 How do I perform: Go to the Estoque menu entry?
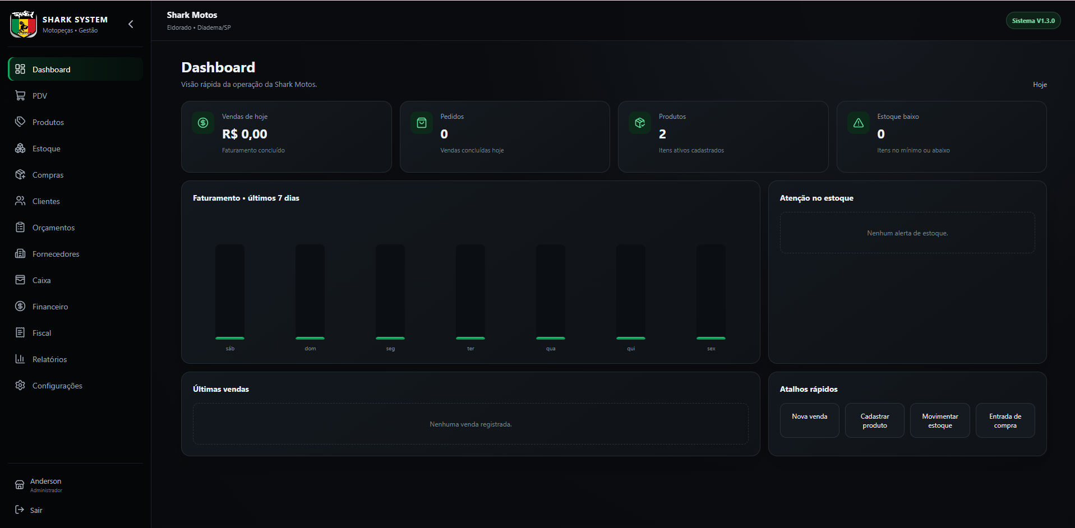pyautogui.click(x=76, y=148)
